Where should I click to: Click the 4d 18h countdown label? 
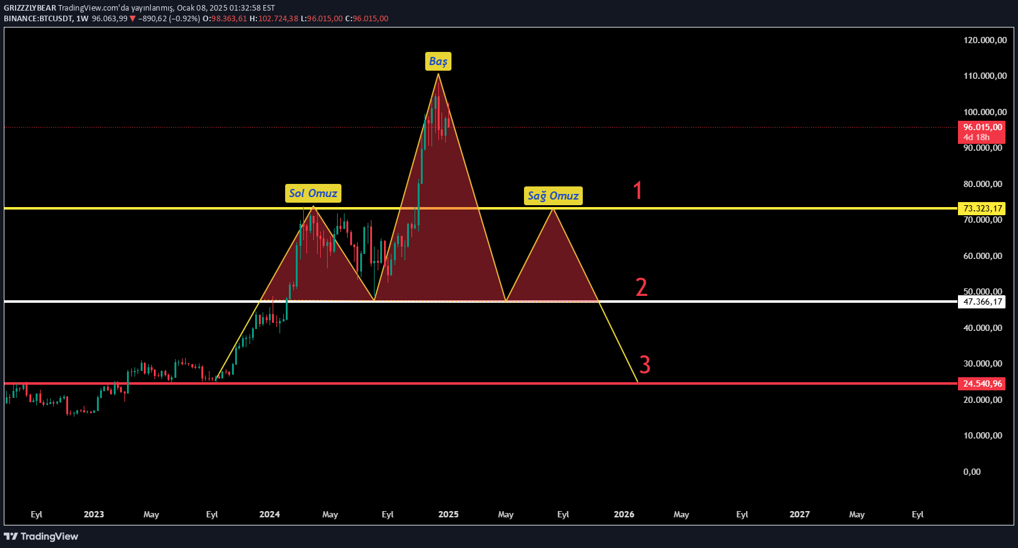(x=977, y=138)
